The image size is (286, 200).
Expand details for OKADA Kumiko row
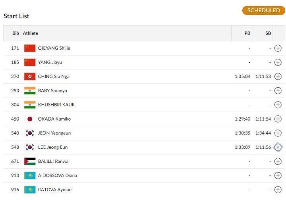pos(278,119)
